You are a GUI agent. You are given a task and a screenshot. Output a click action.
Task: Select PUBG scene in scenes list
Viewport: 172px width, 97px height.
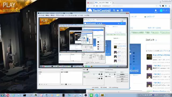click(49, 72)
